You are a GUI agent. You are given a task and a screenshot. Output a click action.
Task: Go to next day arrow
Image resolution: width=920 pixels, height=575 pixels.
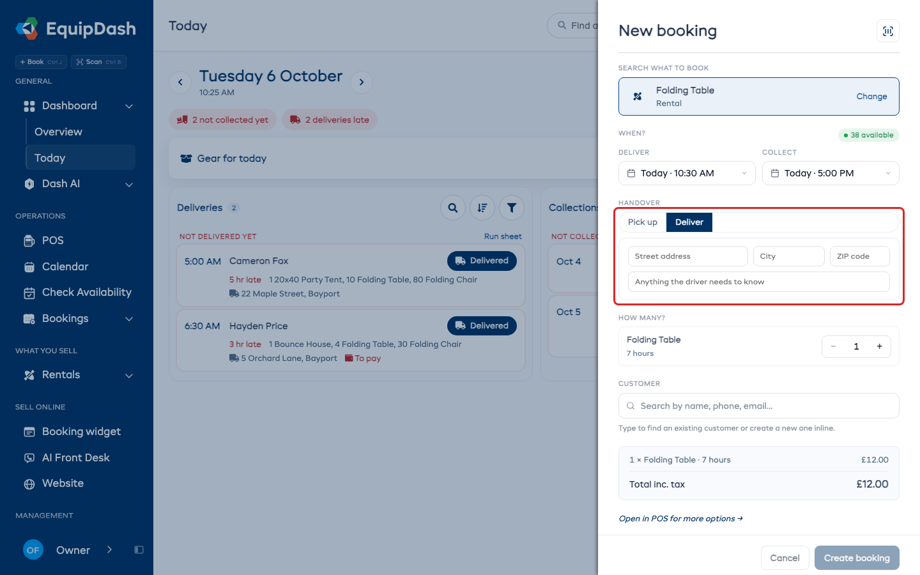(362, 82)
